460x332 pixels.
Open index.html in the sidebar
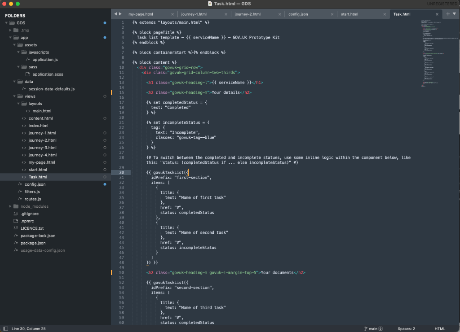coord(39,126)
